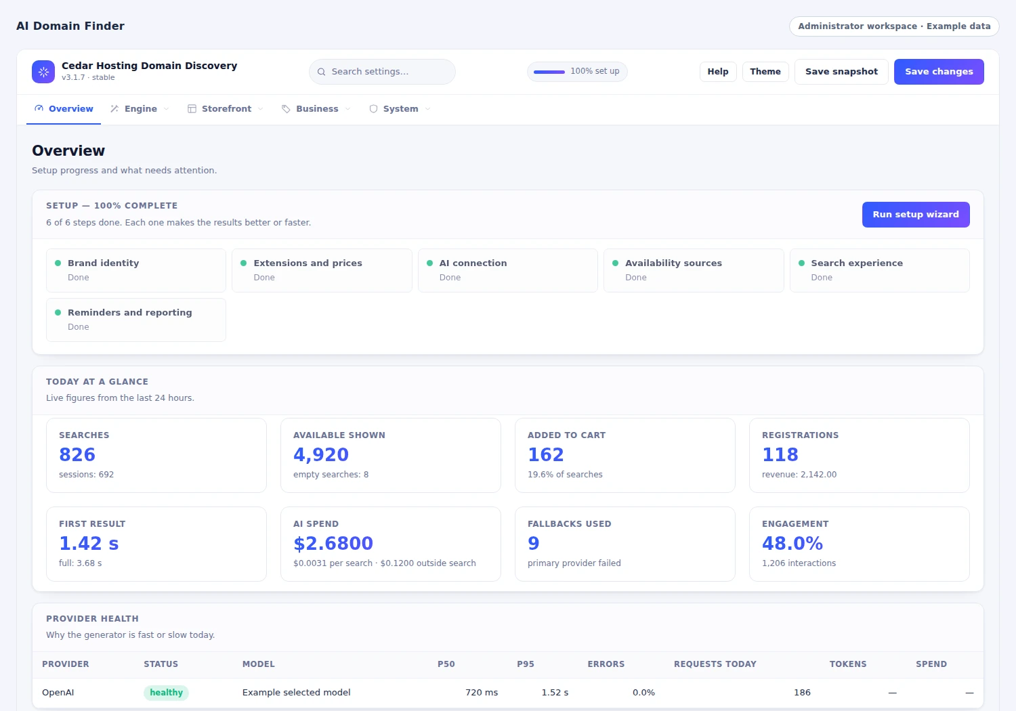Screen dimensions: 1016x711
Task: Click the Searches 826 stat card
Action: (156, 455)
